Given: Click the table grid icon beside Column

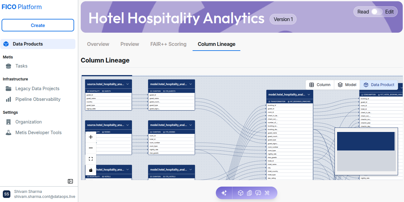Looking at the screenshot, I should click(x=312, y=85).
